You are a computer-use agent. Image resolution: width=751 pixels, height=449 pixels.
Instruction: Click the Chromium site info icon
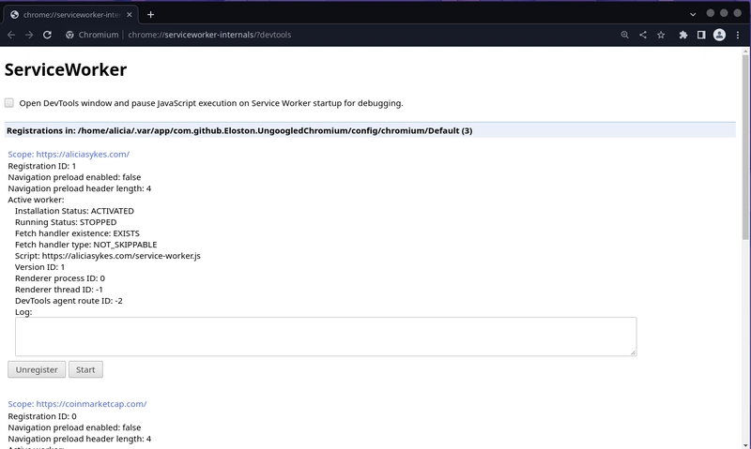coord(69,35)
